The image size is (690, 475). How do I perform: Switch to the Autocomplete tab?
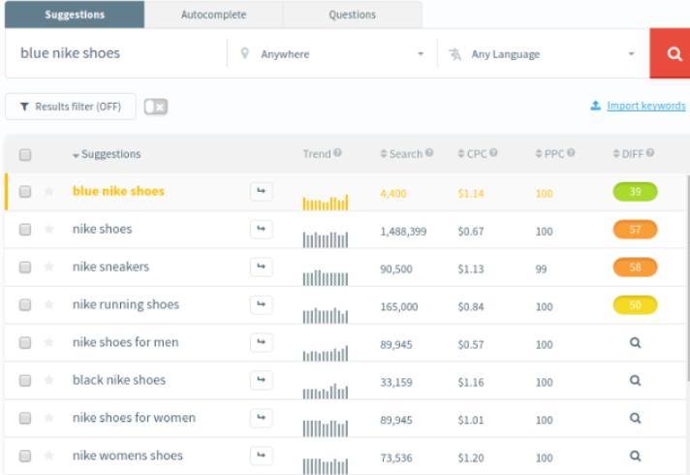coord(214,15)
